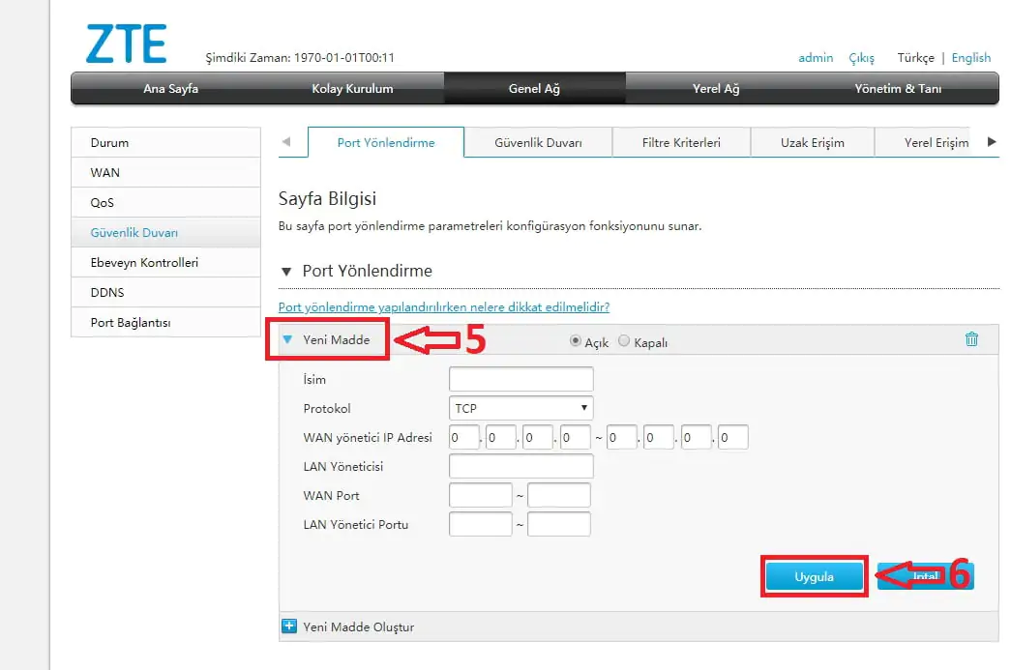
Task: Click the LAN Yöneticisi input field
Action: [521, 466]
